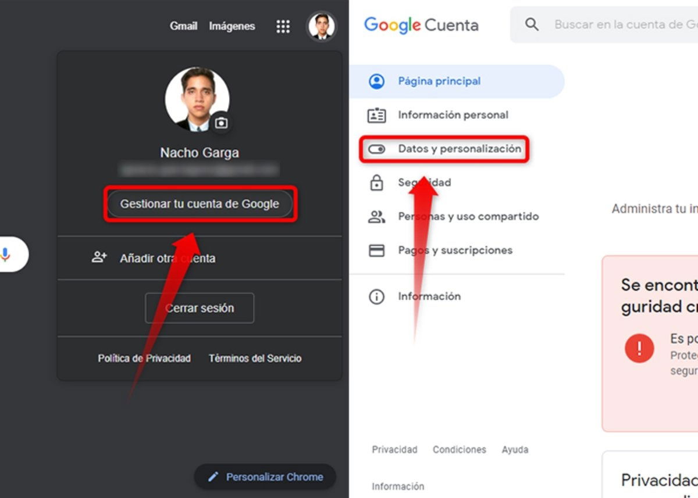Click the Seguridad padlock icon
Viewport: 698px width, 498px height.
coord(377,182)
